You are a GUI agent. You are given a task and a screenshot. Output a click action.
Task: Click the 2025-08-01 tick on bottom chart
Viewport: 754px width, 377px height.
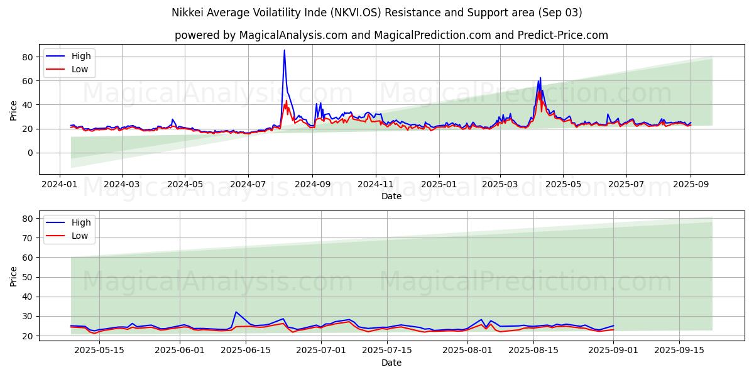tap(467, 351)
